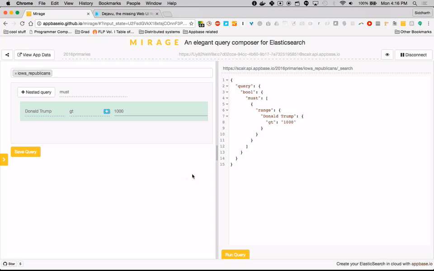This screenshot has width=434, height=271.
Task: Open the Programmer Comp... bookmark
Action: point(50,32)
